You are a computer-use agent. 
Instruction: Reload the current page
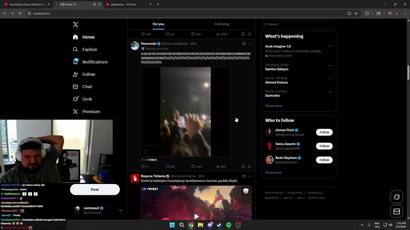(20, 13)
